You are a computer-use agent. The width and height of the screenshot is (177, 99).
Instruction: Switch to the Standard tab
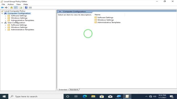tap(74, 90)
